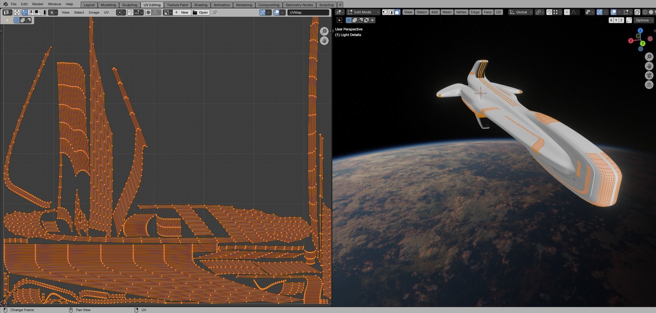Viewport: 656px width, 313px height.
Task: Switch to the Texture Paint workspace tab
Action: coord(177,5)
